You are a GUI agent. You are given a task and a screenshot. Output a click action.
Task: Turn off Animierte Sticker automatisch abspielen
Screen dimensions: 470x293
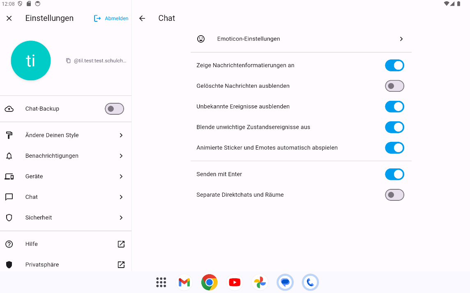[394, 148]
